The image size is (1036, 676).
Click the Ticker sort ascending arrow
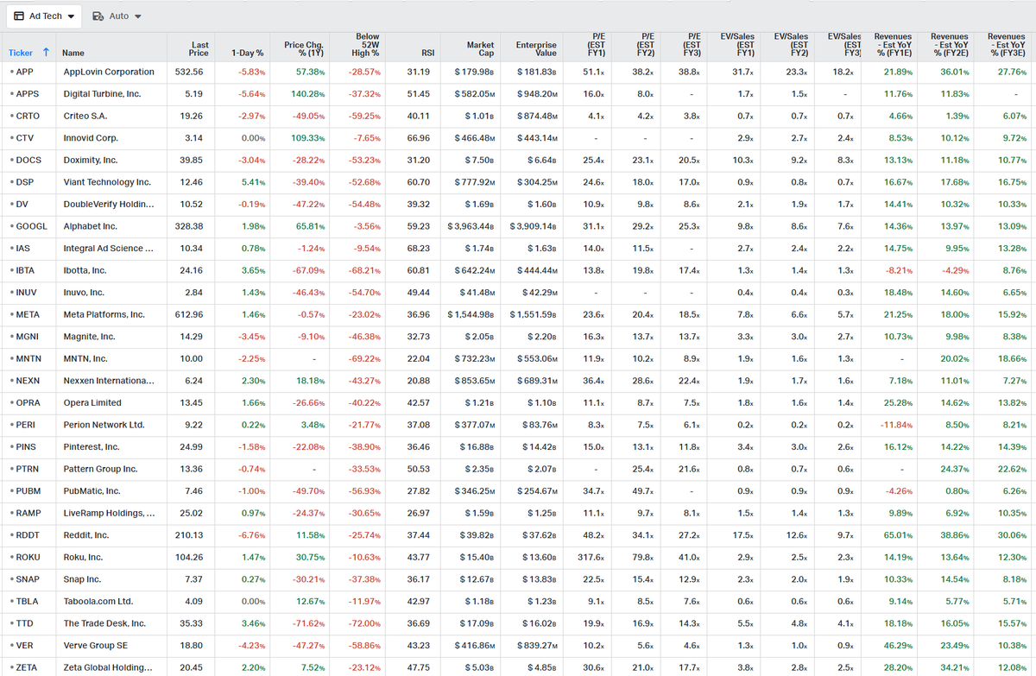46,53
